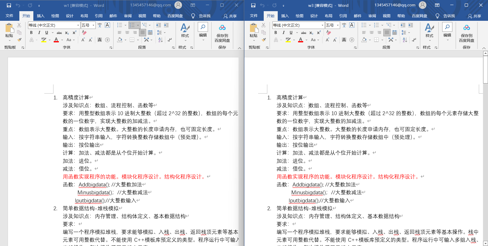488x246 pixels.
Task: Click the redo icon in w3 window
Action: 274,5
